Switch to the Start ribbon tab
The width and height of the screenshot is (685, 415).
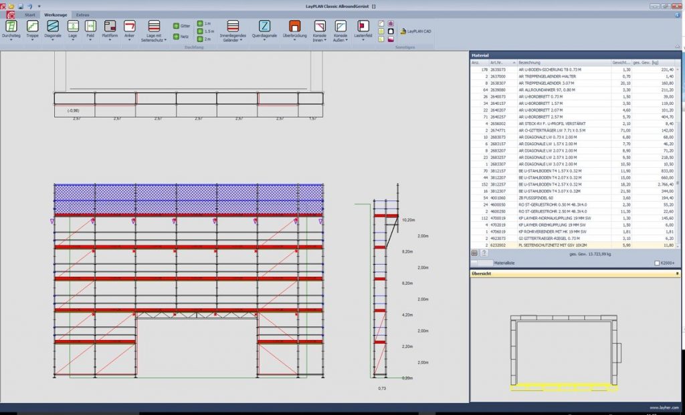(30, 15)
